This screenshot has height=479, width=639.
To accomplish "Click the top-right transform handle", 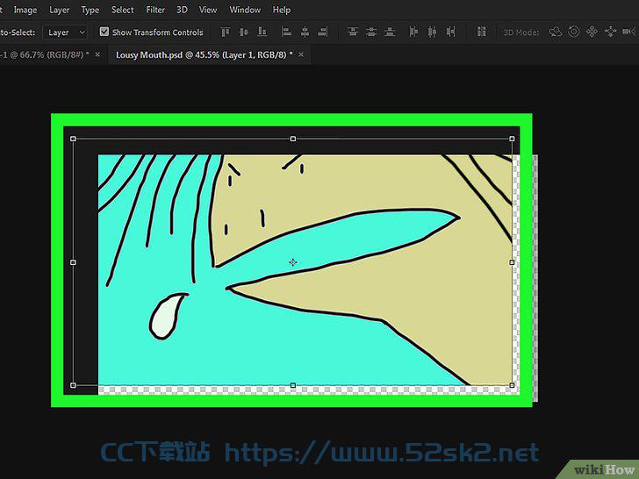I will [512, 139].
